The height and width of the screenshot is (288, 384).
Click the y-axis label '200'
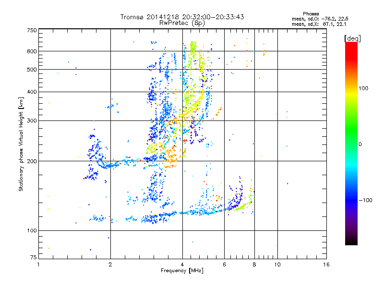pyautogui.click(x=32, y=161)
